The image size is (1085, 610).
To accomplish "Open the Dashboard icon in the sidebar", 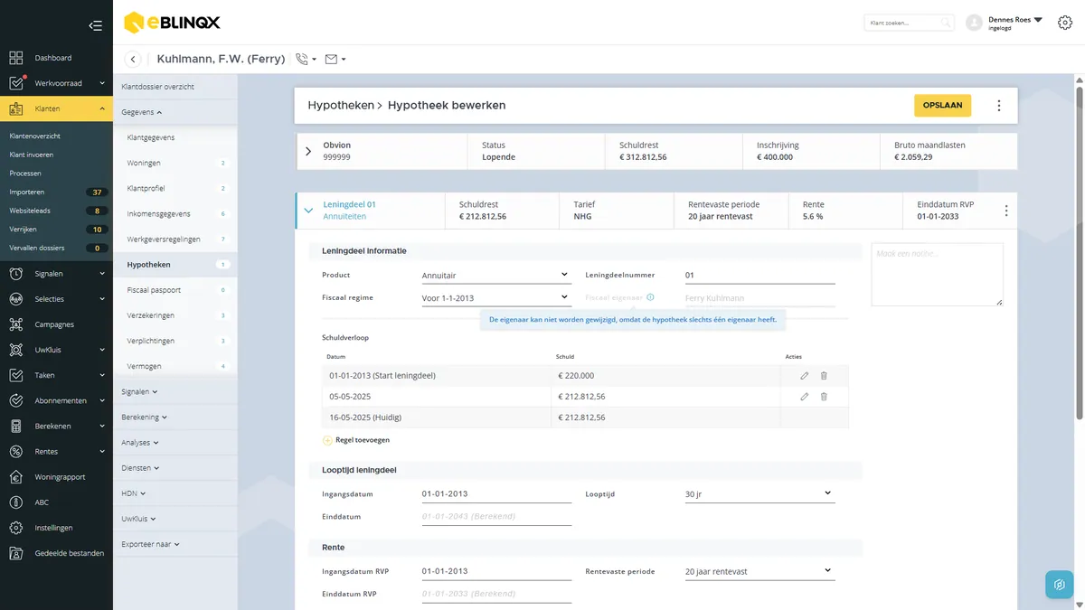I will 16,58.
